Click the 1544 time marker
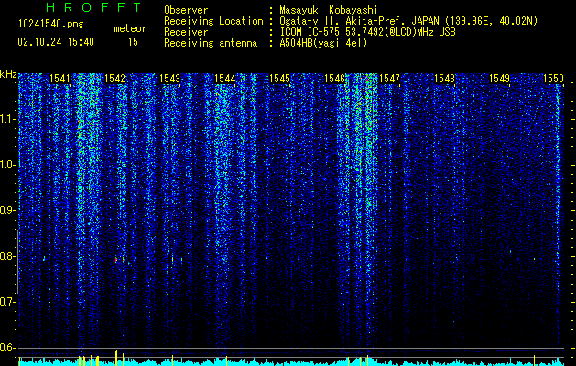 point(225,79)
